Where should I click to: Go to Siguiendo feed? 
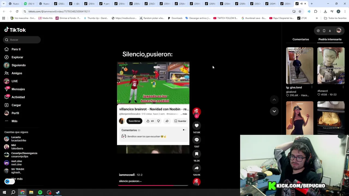click(18, 65)
